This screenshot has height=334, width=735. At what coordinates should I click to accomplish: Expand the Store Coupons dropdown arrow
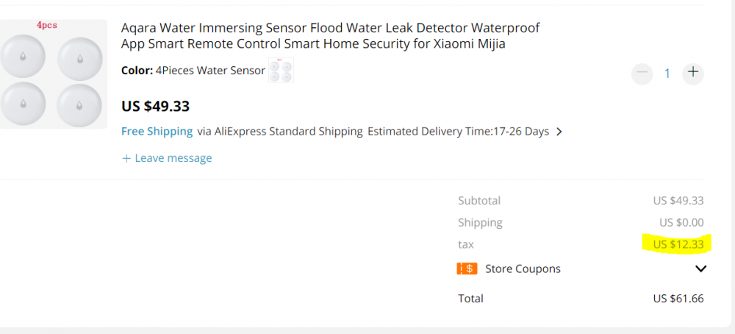click(700, 269)
